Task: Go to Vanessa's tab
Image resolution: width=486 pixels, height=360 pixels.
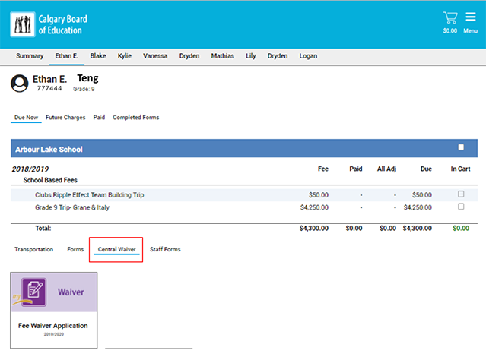Action: [x=155, y=56]
